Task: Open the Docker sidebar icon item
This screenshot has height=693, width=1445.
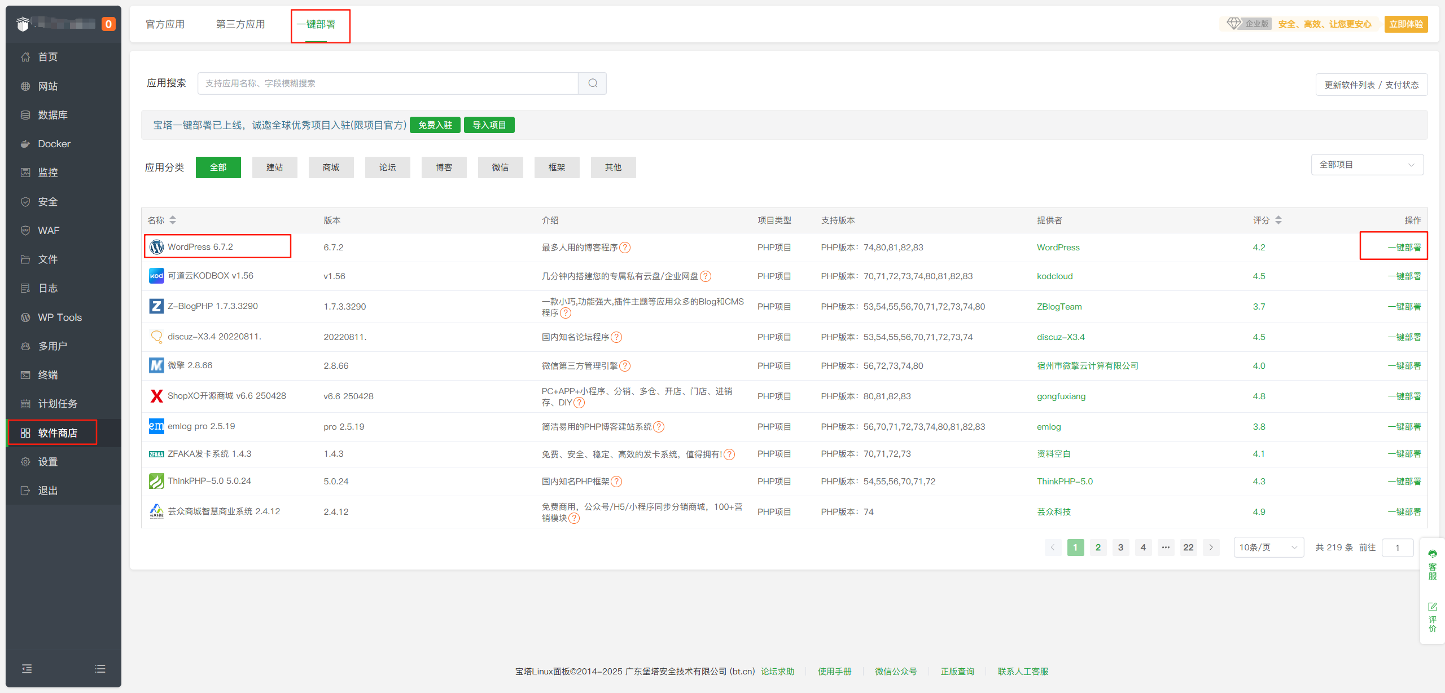Action: pos(25,144)
